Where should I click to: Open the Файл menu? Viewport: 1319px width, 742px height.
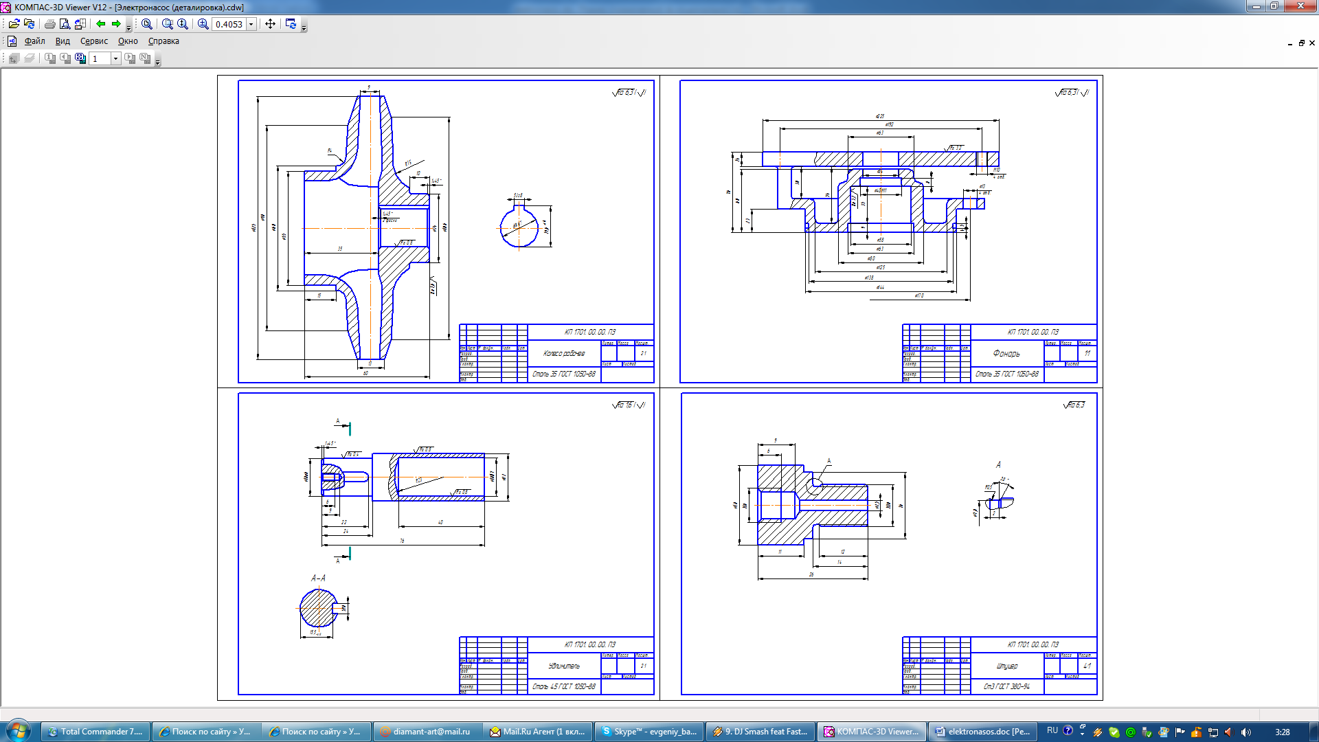pyautogui.click(x=34, y=41)
